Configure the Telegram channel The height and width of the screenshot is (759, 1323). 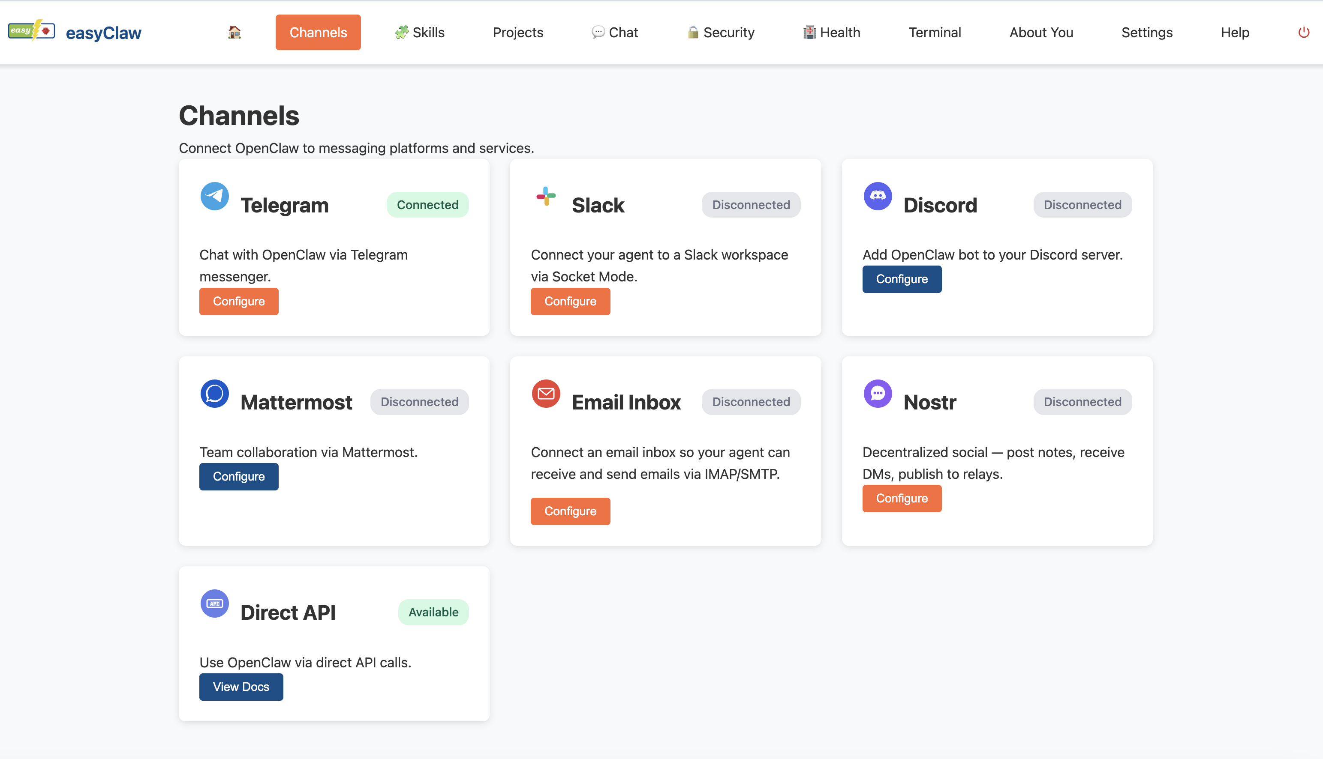239,301
